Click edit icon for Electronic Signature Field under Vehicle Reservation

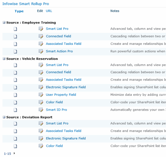point(41,87)
